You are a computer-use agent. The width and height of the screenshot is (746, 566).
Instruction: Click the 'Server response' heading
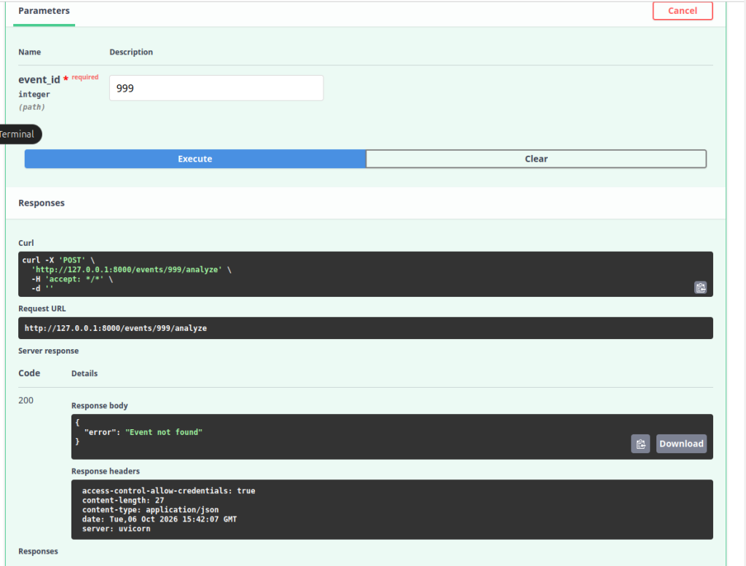(49, 351)
